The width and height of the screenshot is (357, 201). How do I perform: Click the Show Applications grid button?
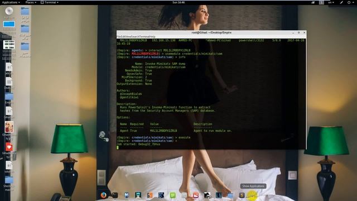pos(252,195)
